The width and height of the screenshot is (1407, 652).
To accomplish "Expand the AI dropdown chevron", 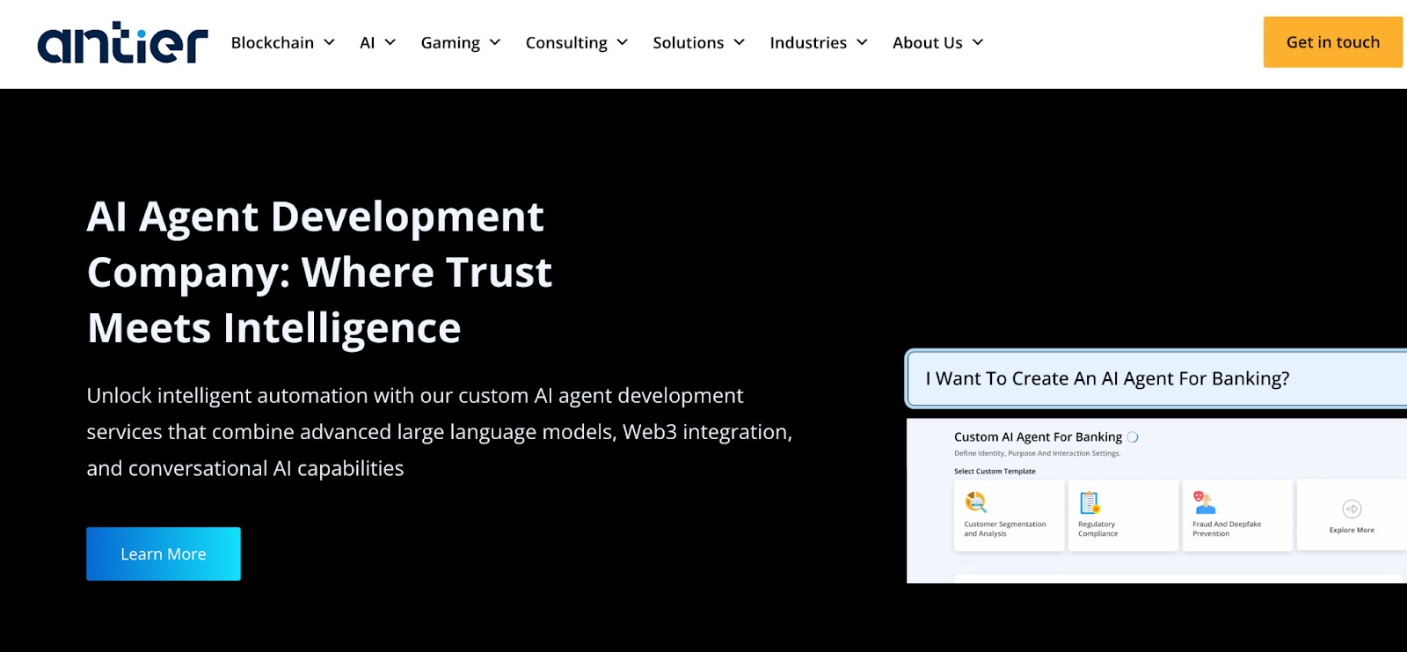I will (390, 42).
